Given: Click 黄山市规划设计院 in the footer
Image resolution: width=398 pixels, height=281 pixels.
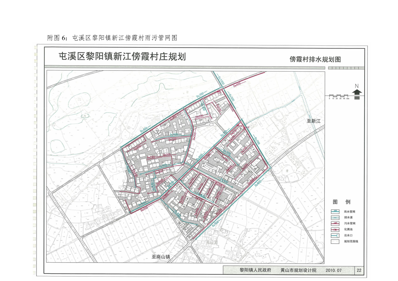Looking at the screenshot, I should click(298, 270).
